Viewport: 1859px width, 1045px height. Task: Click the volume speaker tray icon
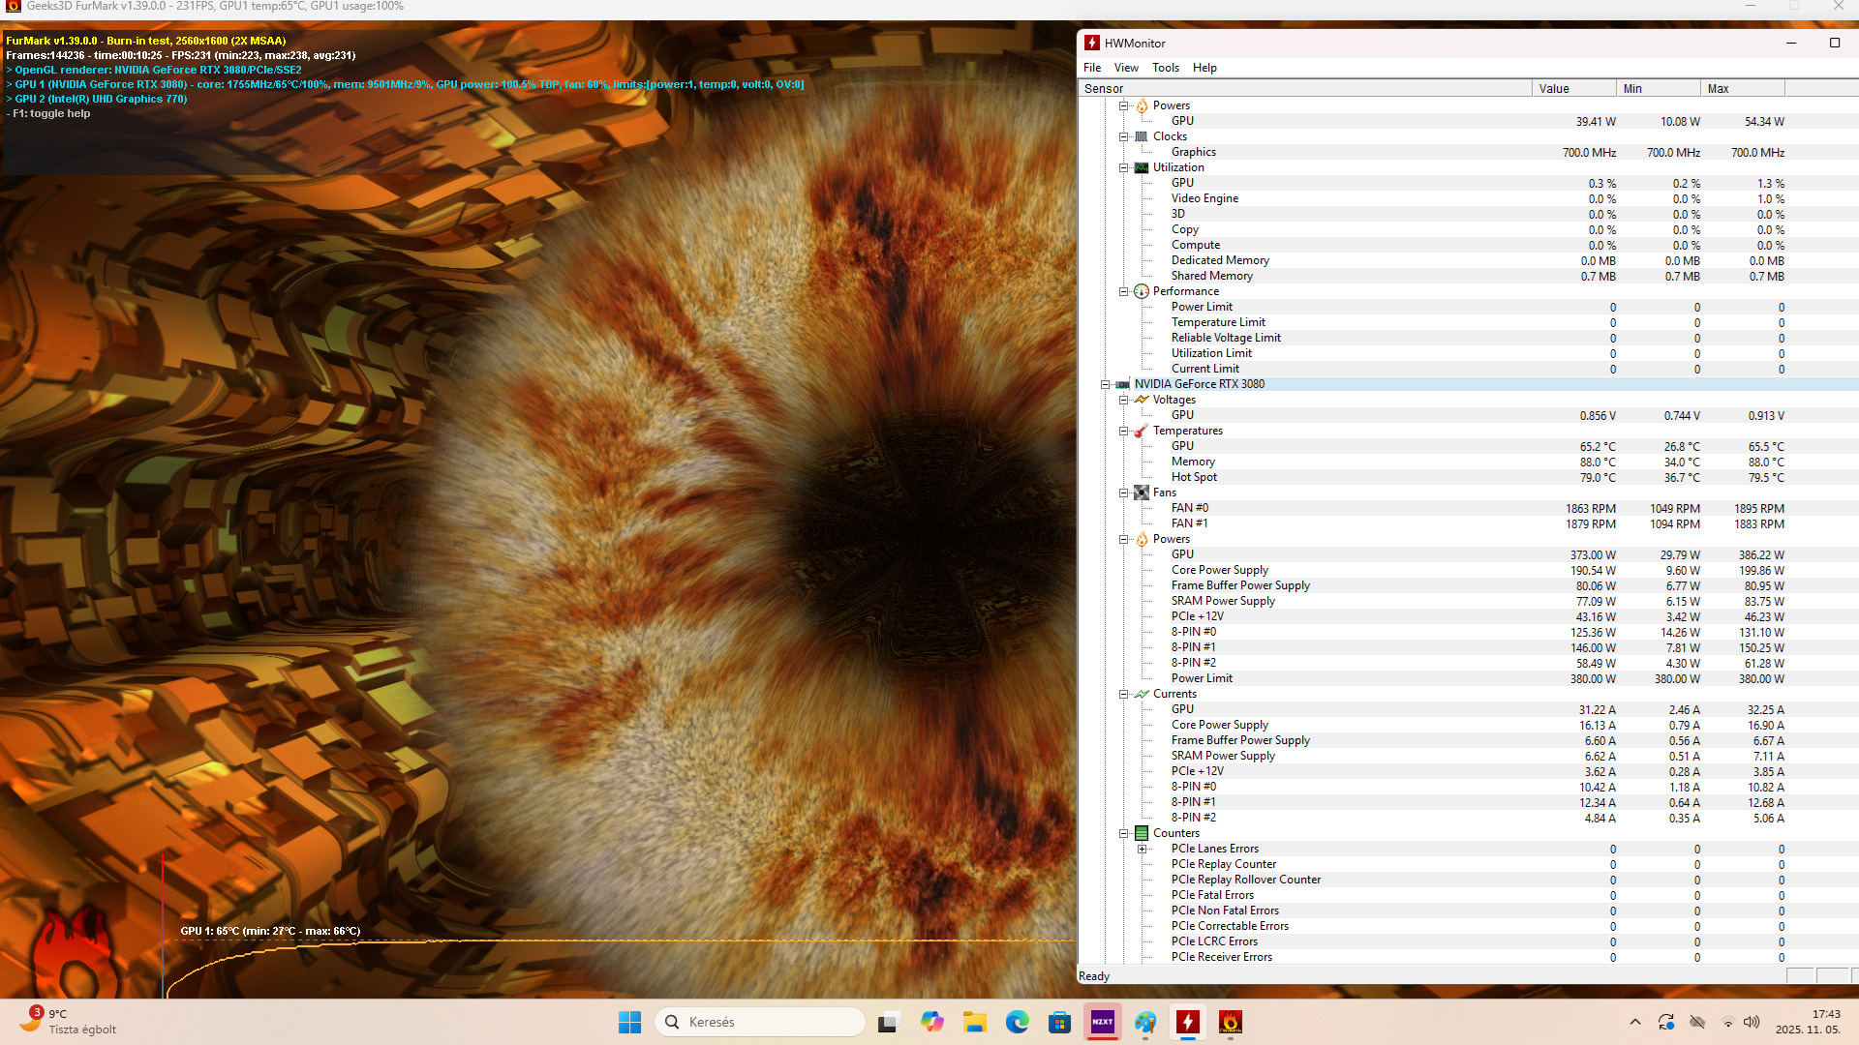1751,1022
